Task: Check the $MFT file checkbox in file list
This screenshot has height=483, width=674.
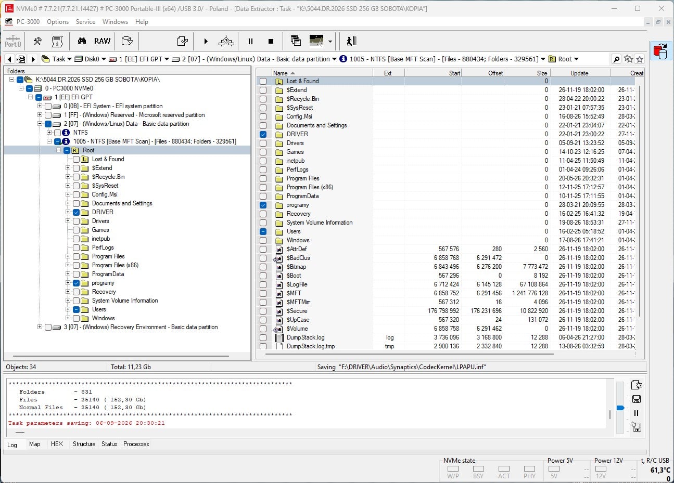Action: click(263, 293)
